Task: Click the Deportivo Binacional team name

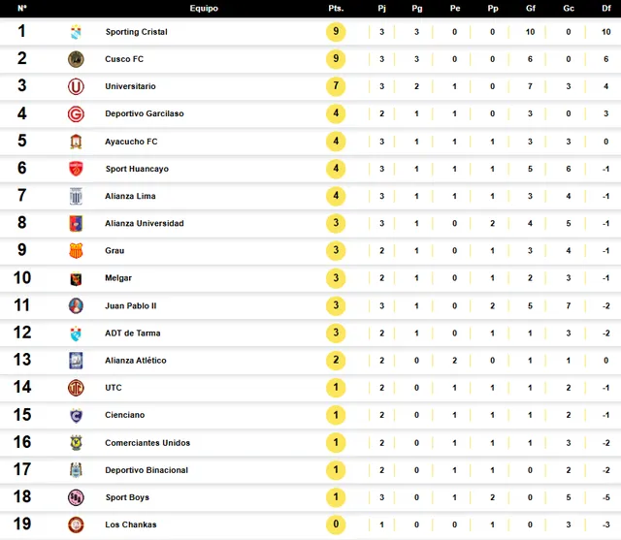Action: tap(147, 470)
